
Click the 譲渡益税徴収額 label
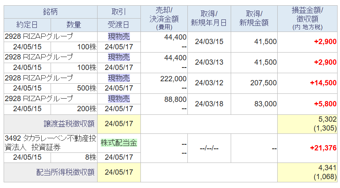pyautogui.click(x=69, y=124)
